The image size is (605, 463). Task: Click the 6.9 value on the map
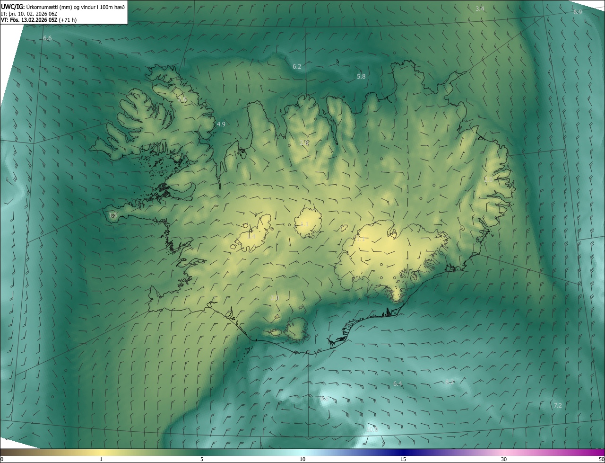pyautogui.click(x=578, y=12)
